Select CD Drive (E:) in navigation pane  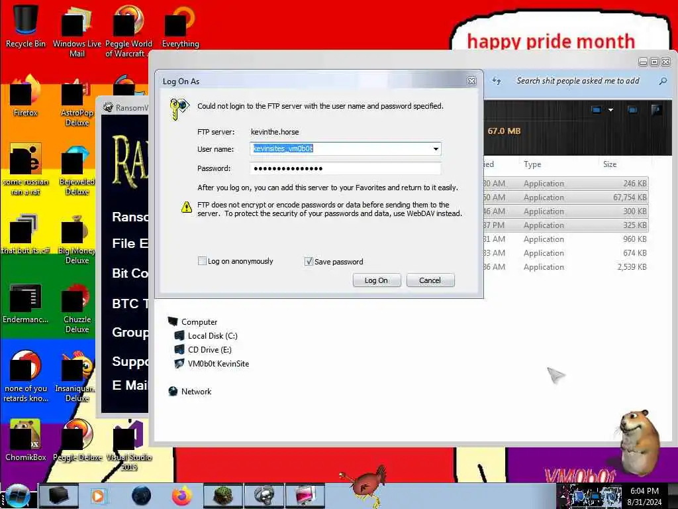[x=203, y=349]
